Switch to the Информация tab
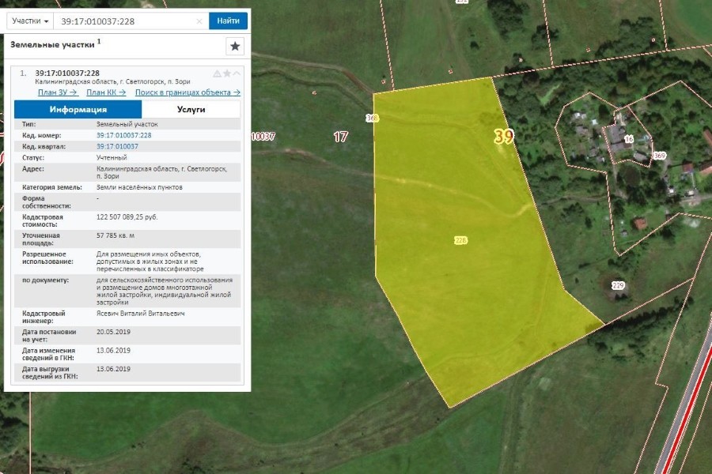 click(x=78, y=110)
